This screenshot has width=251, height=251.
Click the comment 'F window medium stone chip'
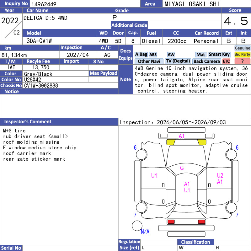[x=40, y=148]
